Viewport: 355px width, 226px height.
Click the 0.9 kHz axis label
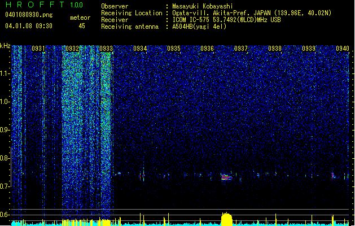tap(5, 130)
